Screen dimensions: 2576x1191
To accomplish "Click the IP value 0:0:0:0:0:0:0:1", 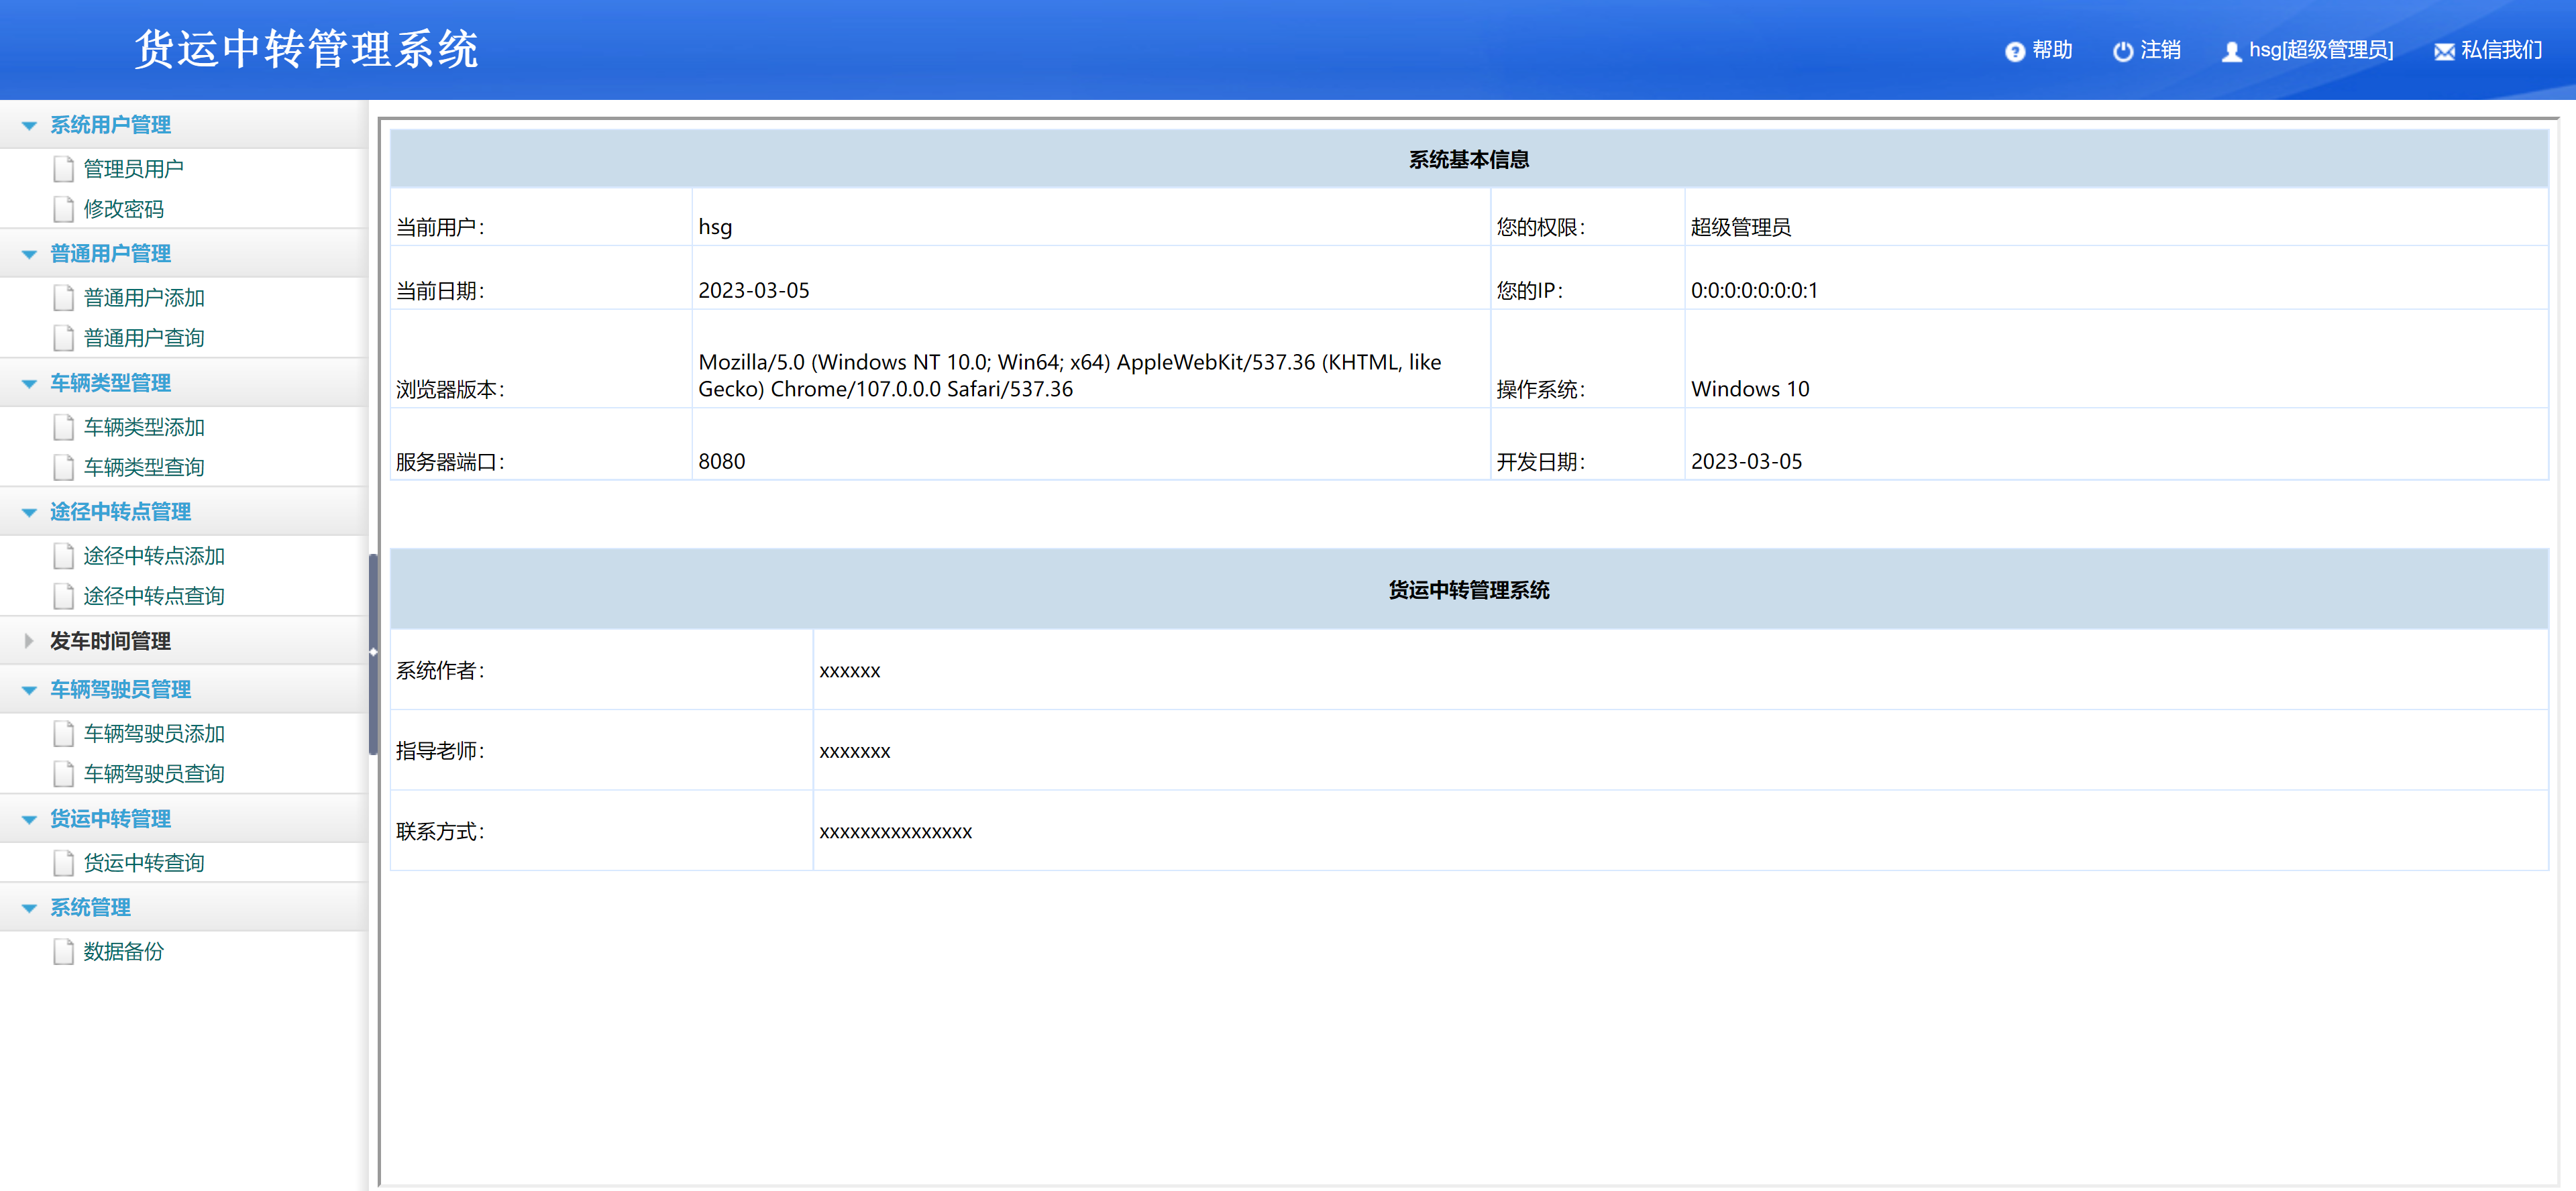I will tap(1754, 291).
